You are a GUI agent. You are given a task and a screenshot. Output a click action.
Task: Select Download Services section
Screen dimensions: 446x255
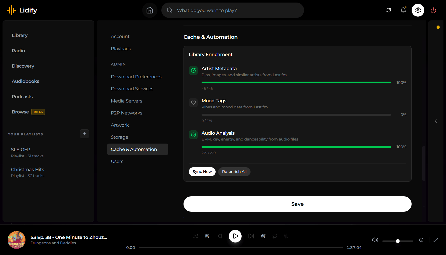tap(132, 89)
